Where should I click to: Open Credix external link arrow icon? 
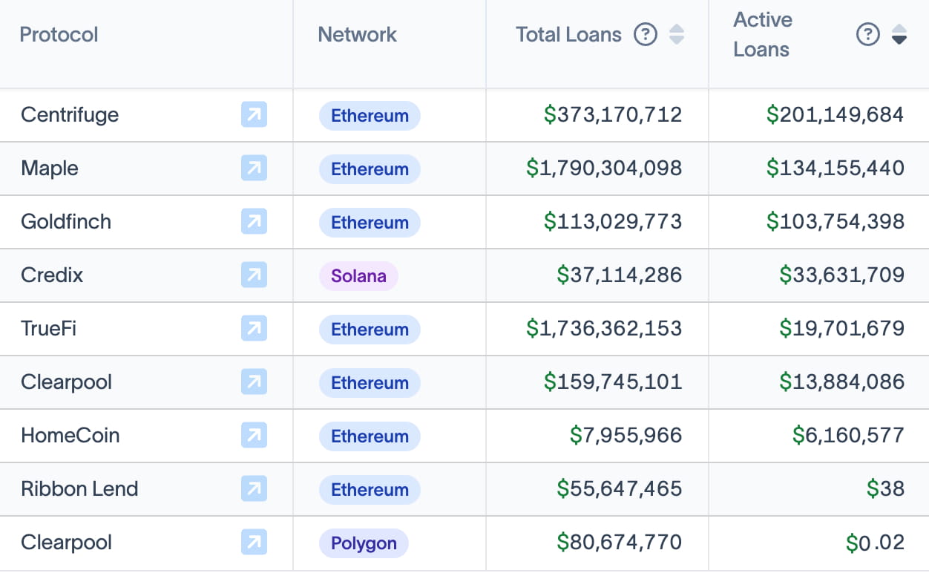point(254,275)
